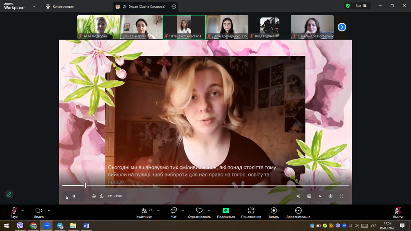
Task: Open the Вид view menu
Action: point(361,6)
